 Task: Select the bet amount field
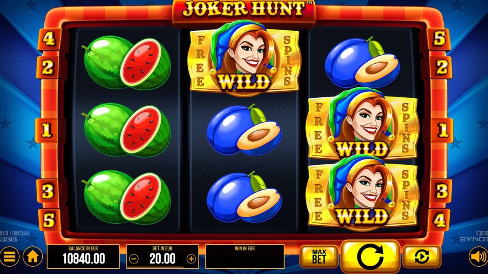pos(163,257)
